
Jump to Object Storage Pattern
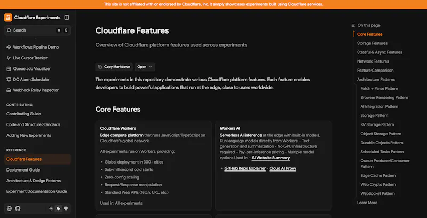point(381,134)
